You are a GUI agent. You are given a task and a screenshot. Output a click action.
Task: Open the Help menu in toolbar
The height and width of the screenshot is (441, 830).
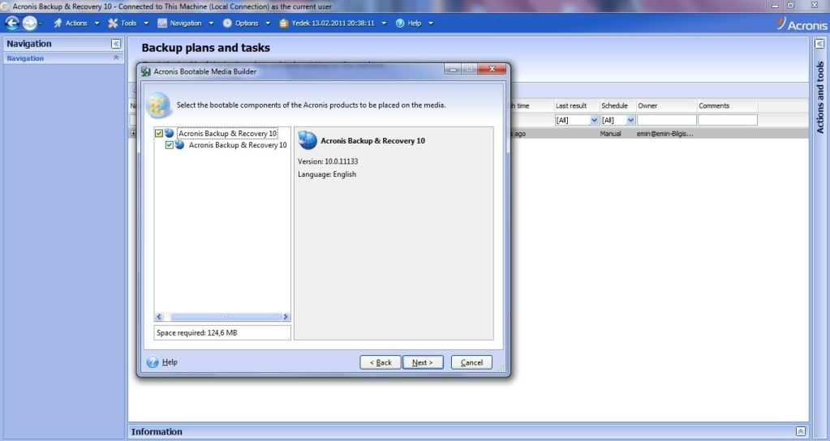[x=415, y=24]
